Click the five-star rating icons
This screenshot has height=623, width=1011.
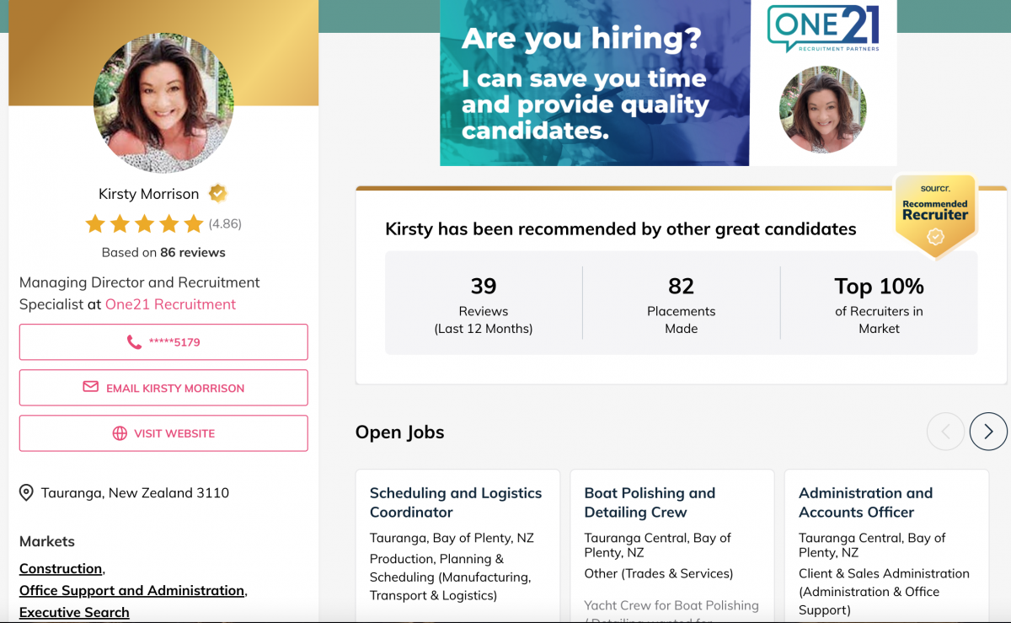[144, 223]
